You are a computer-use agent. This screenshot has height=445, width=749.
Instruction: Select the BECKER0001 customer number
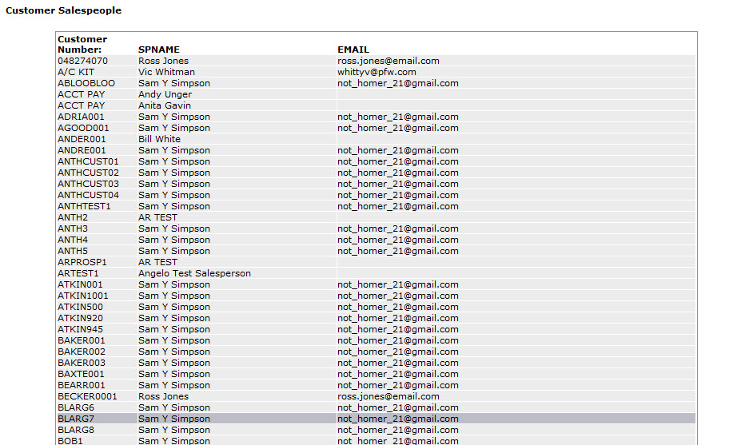(87, 396)
